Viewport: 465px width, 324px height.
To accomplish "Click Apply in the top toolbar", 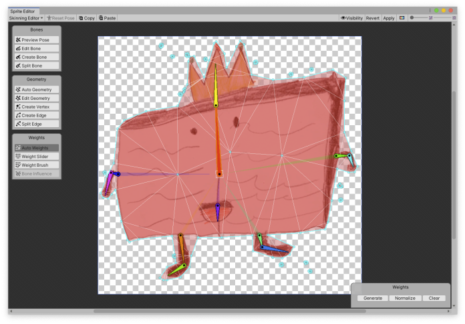I will [x=389, y=18].
